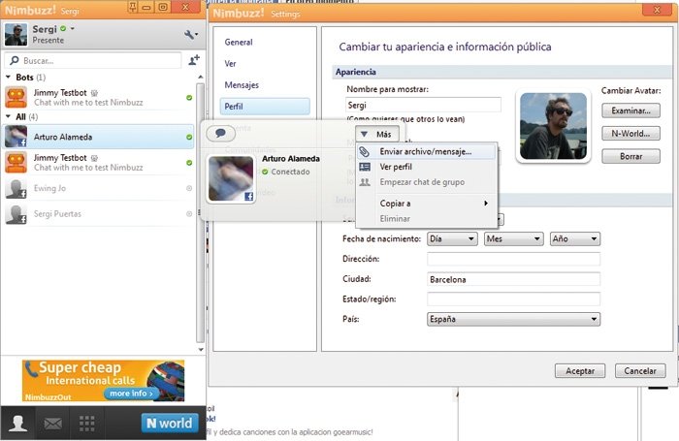This screenshot has width=679, height=441.
Task: Click the contact list scroll down arrow
Action: pyautogui.click(x=201, y=349)
